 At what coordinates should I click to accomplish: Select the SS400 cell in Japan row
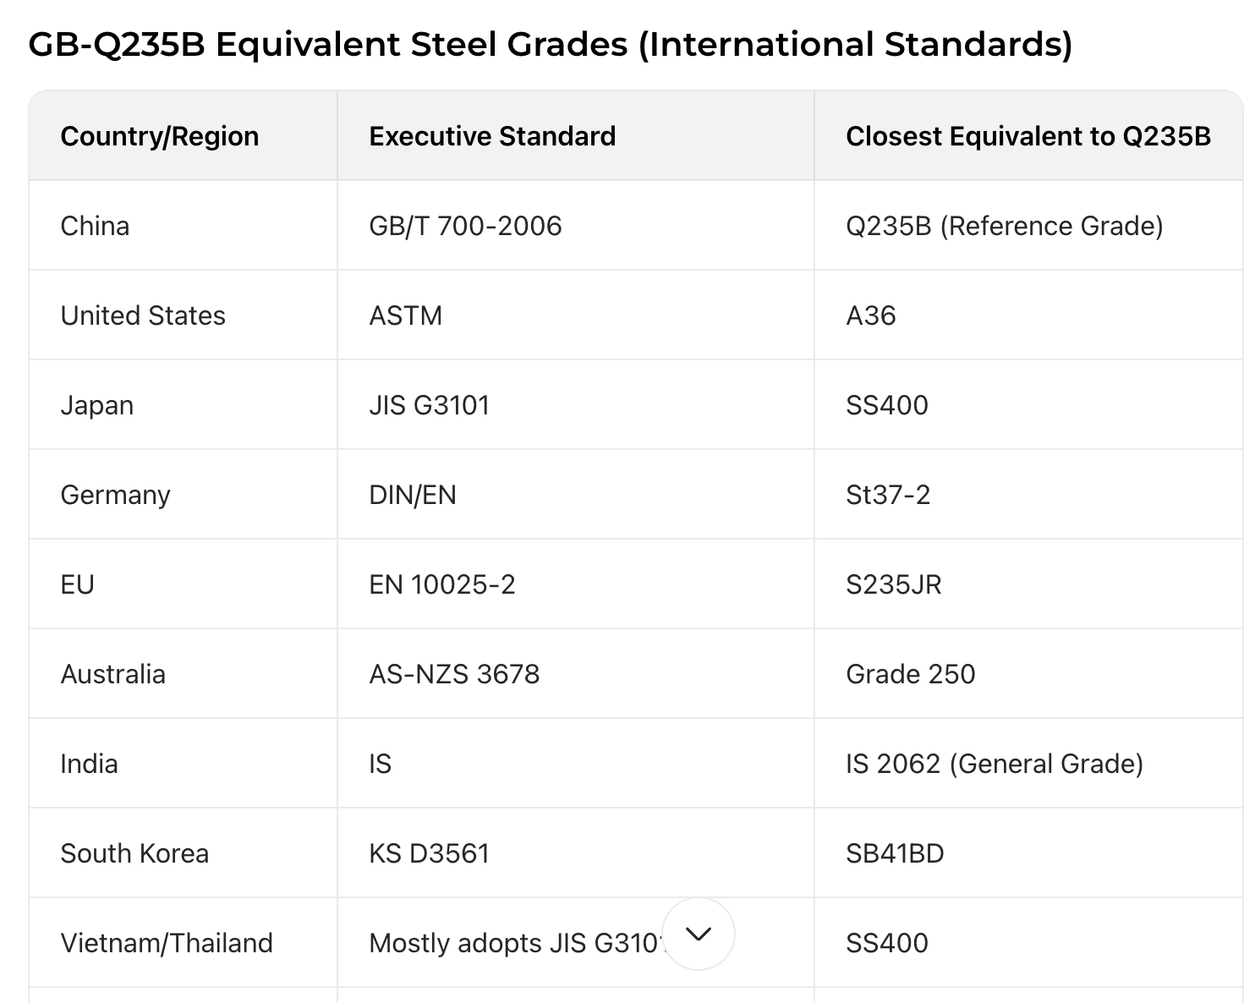886,405
